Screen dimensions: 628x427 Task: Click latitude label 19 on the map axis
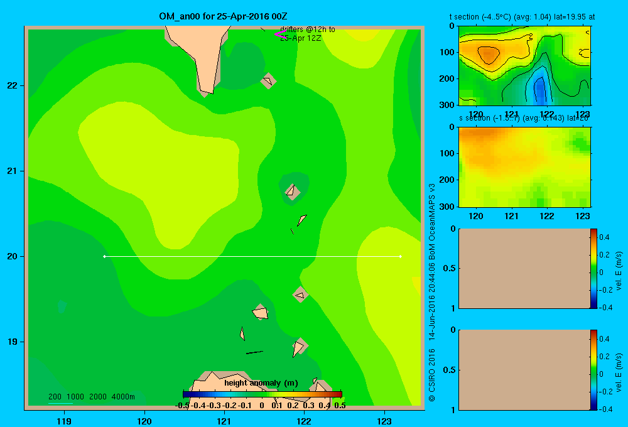point(13,342)
